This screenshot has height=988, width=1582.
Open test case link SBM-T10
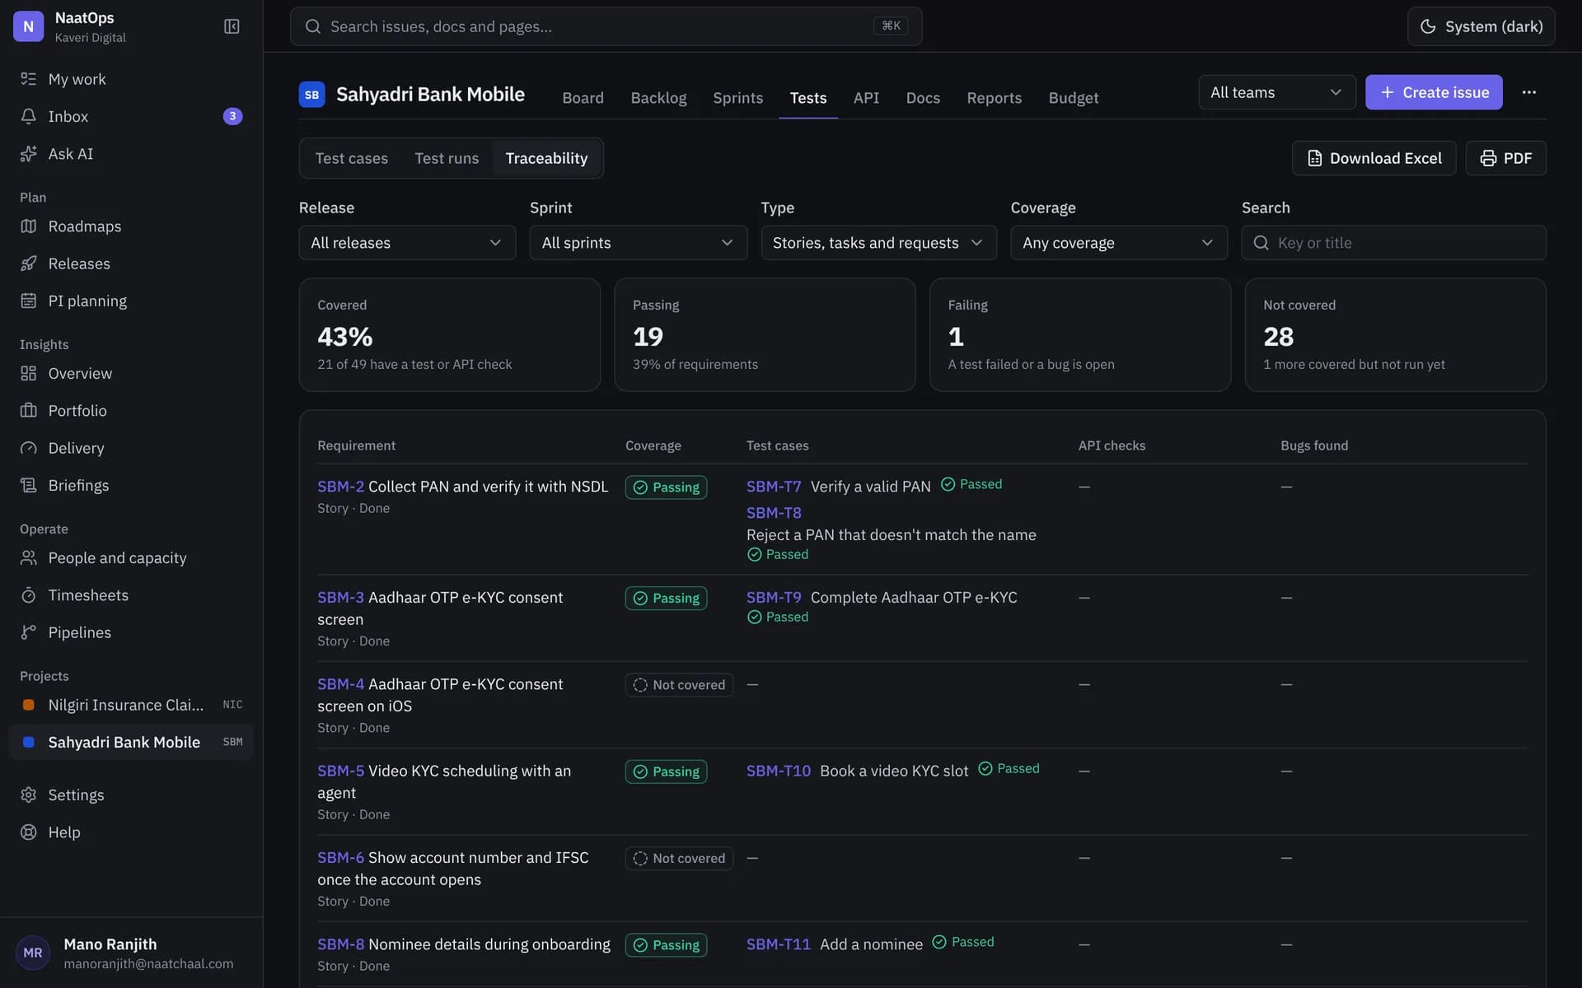point(778,771)
